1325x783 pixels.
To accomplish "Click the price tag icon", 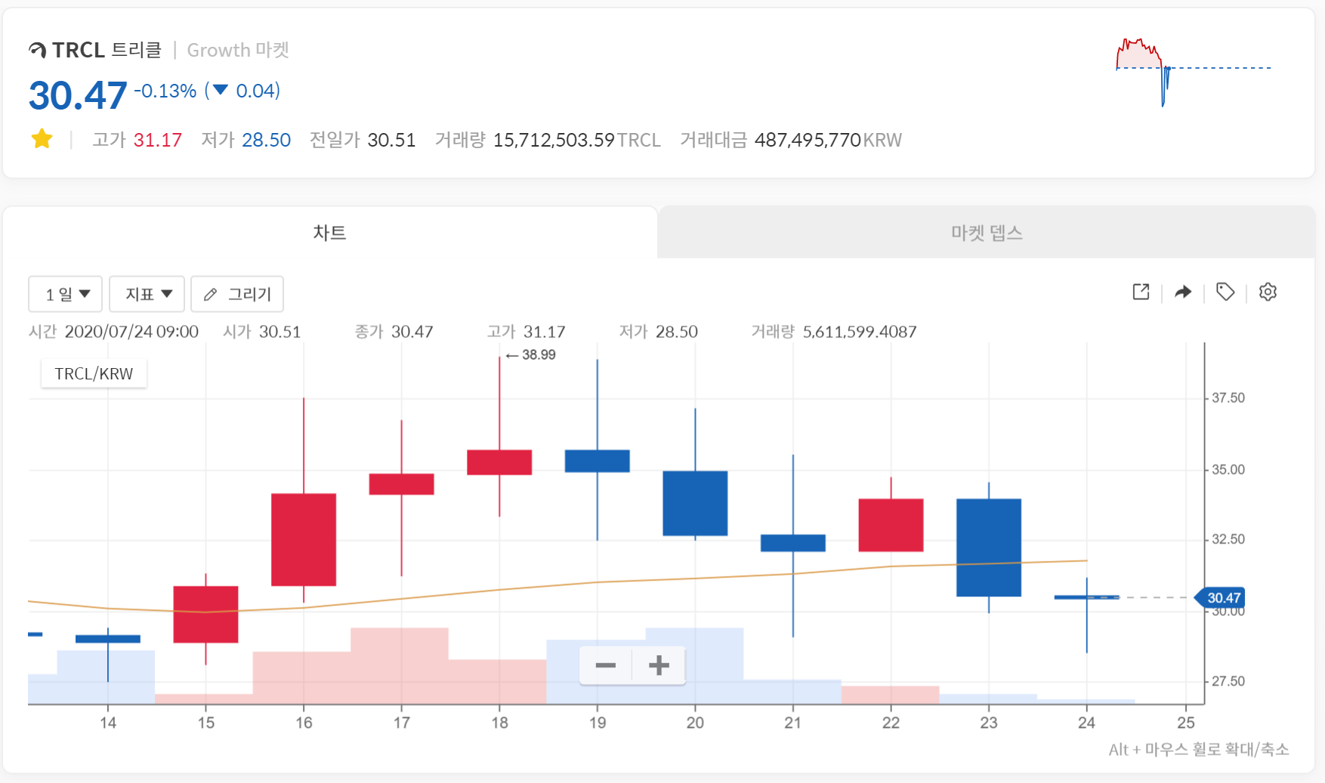I will (1225, 292).
